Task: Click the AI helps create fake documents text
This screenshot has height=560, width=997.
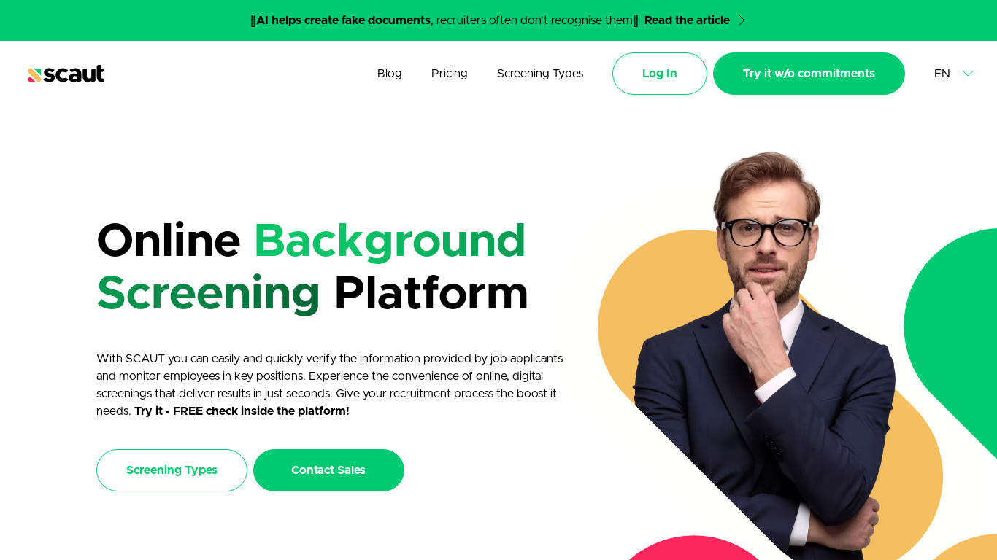Action: [343, 20]
